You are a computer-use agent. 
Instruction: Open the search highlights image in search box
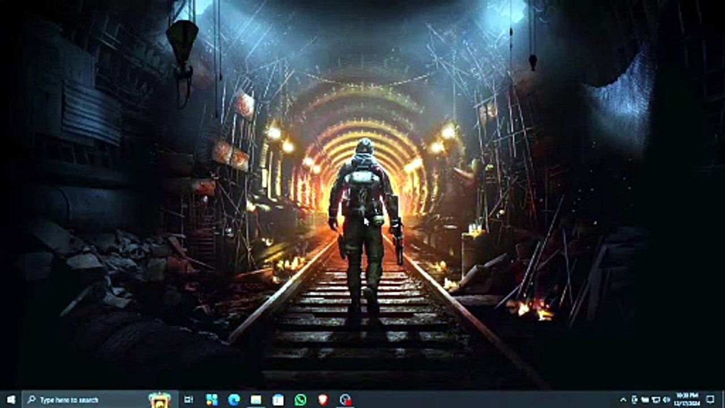(x=159, y=399)
